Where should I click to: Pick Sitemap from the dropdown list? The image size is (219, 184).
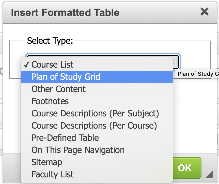(x=47, y=162)
